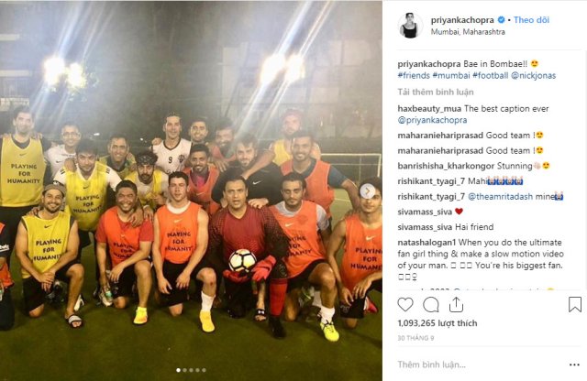View the 1,093,265 lượt thích likes list
Screen dimensions: 587x381
click(x=437, y=323)
